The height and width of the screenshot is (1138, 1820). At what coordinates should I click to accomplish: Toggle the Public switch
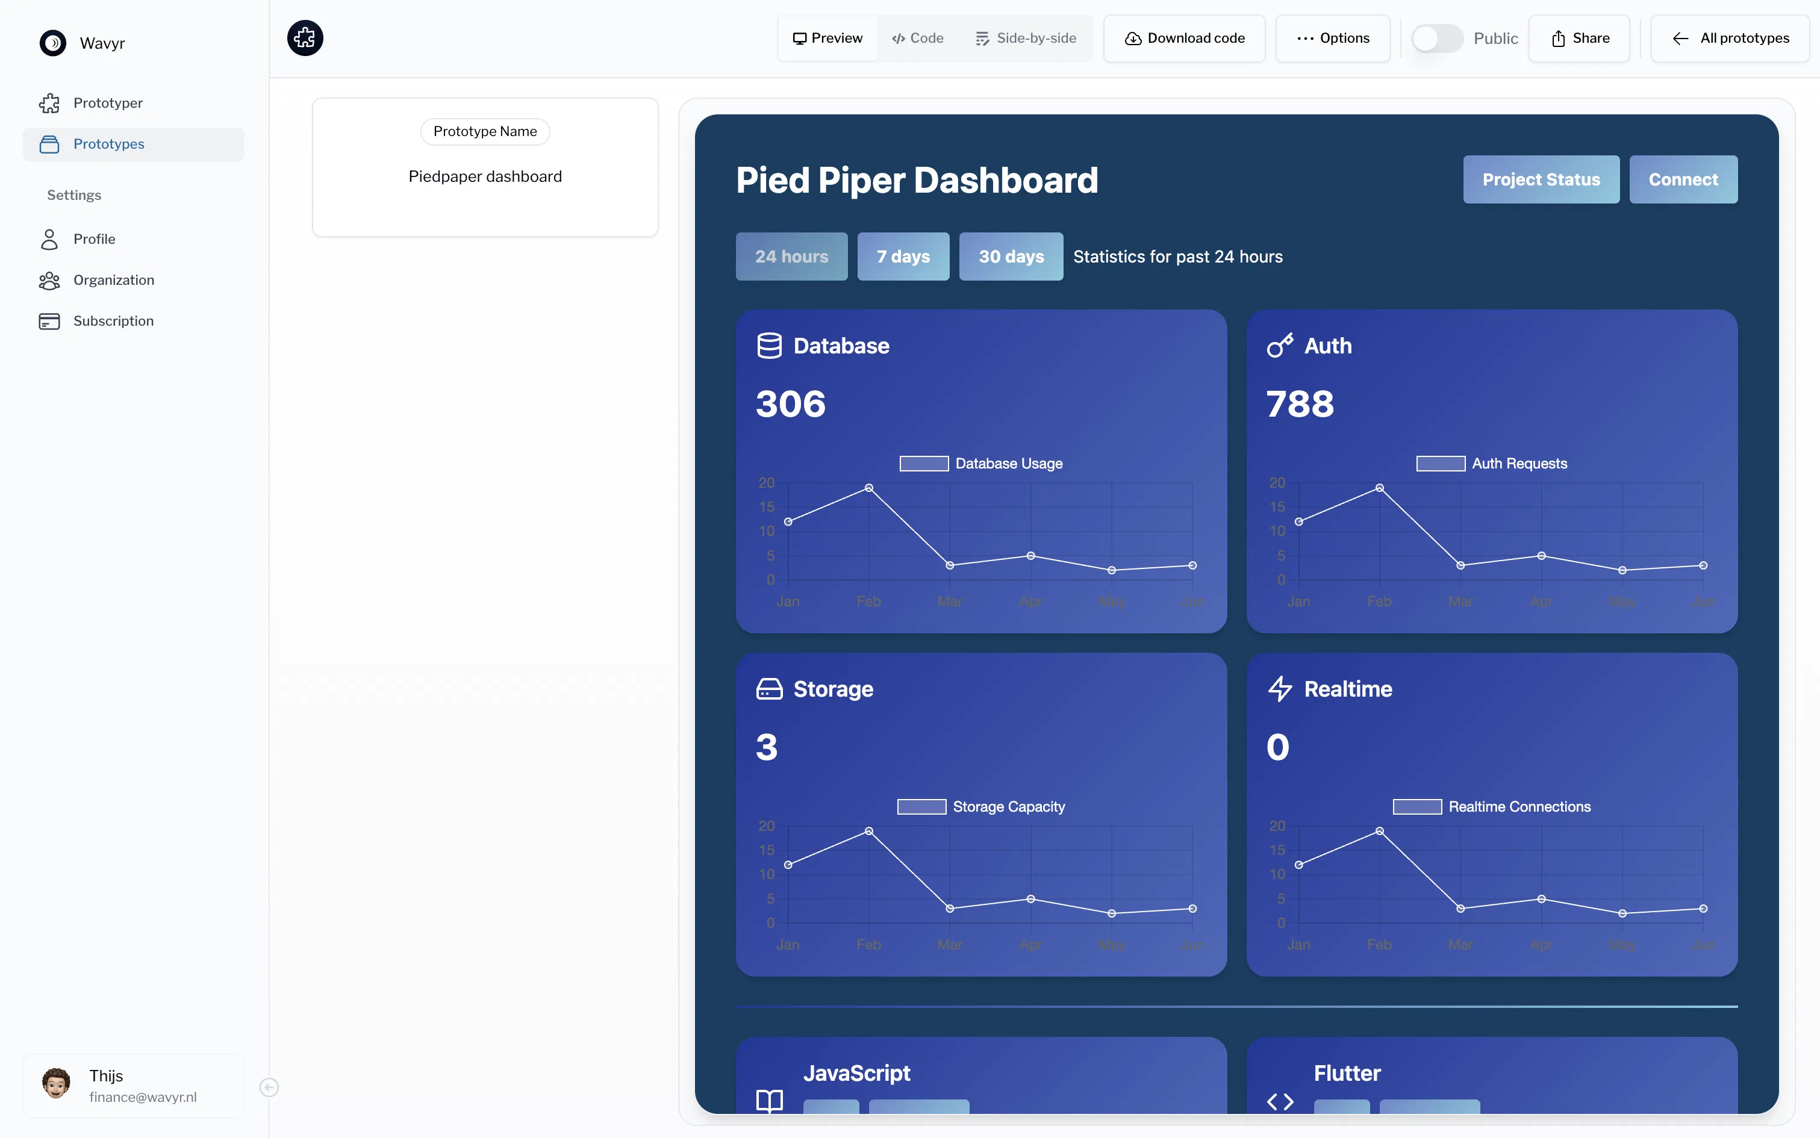[x=1437, y=39]
